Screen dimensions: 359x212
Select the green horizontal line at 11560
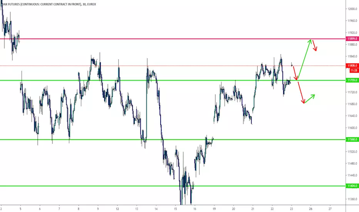(173, 140)
